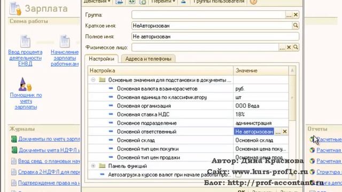The height and width of the screenshot is (192, 342).
Task: Open Документы по учету зарпл journal link
Action: [49, 139]
